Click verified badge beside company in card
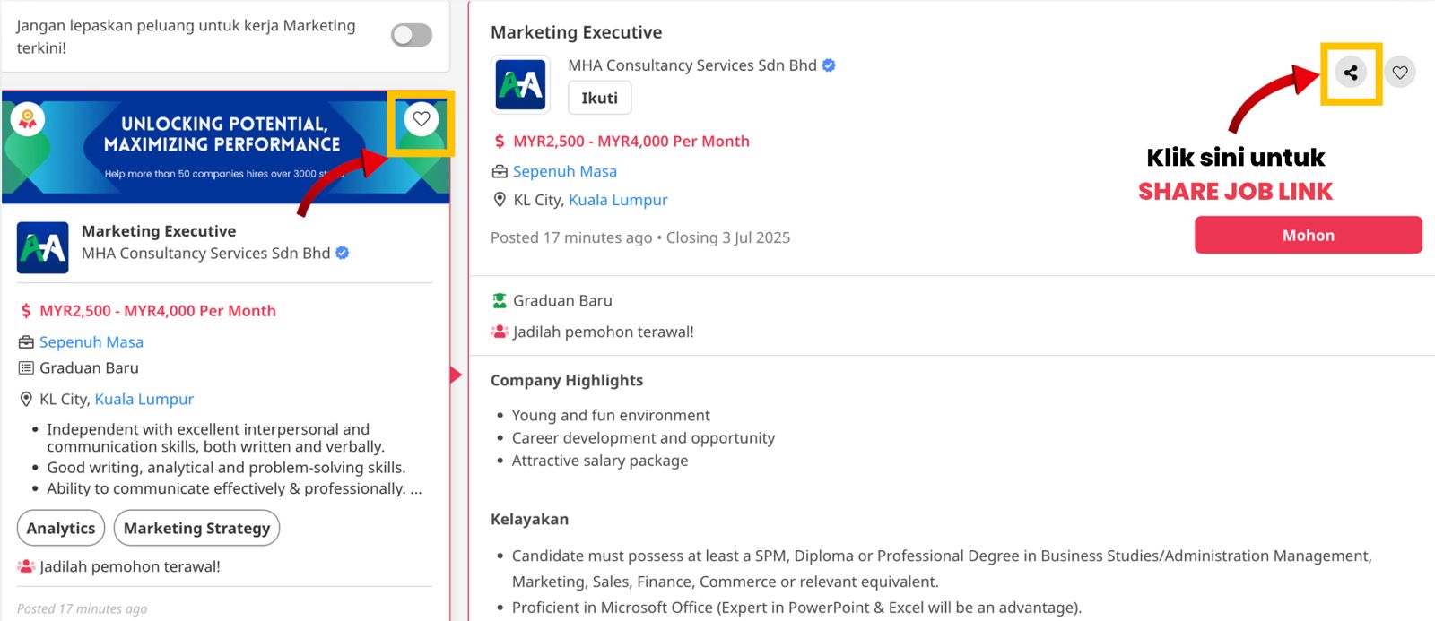This screenshot has height=621, width=1435. tap(343, 254)
